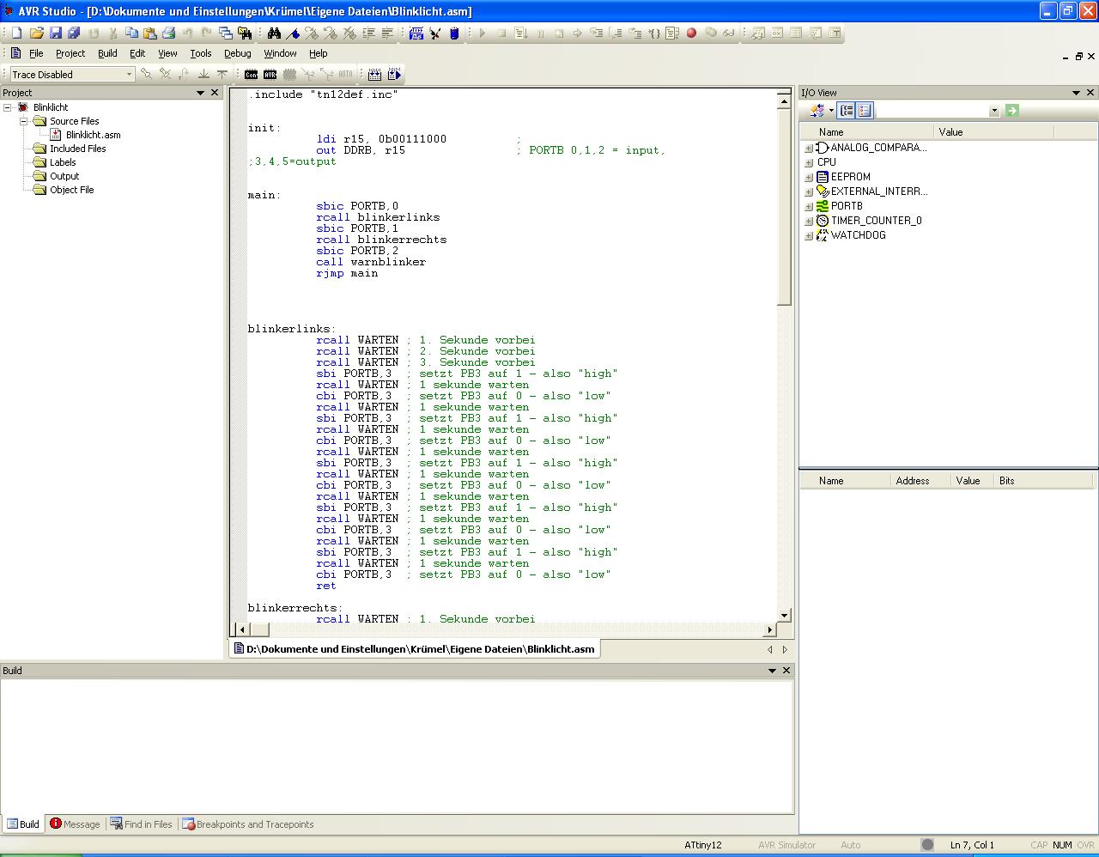Click the show next statement toolbar icon
This screenshot has height=857, width=1099.
(577, 33)
